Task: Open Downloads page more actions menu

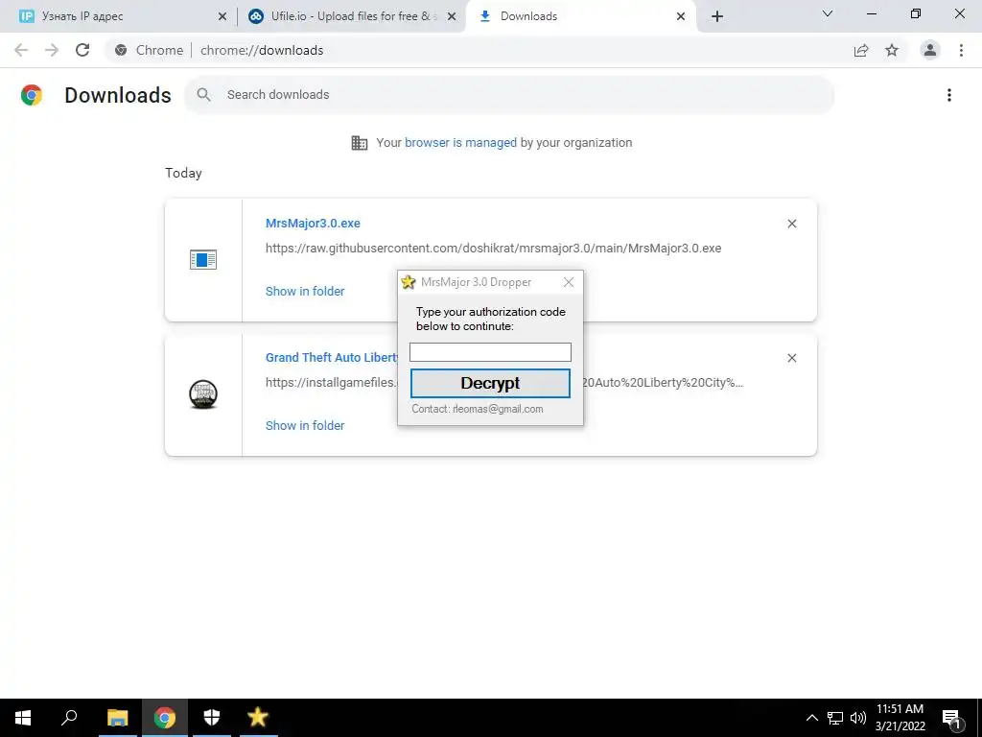Action: click(949, 95)
